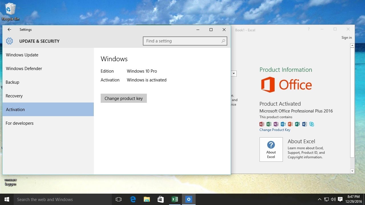The image size is (365, 205).
Task: Open the network icon in system tray
Action: pos(327,200)
